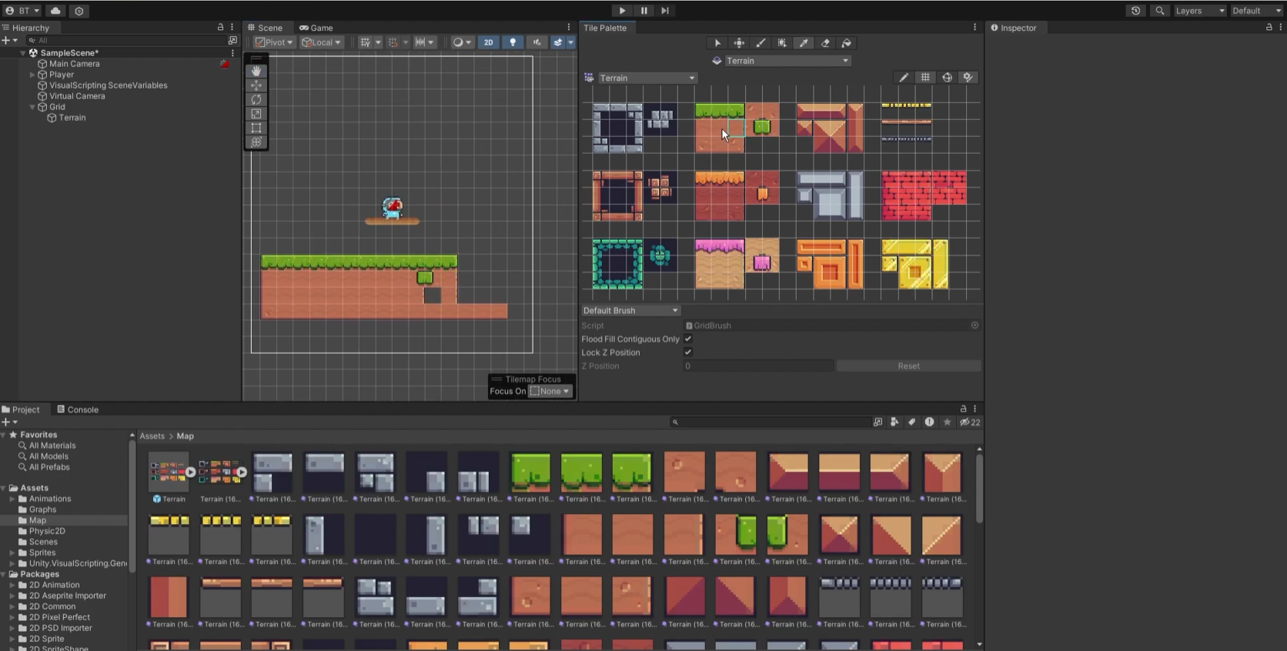This screenshot has height=651, width=1287.
Task: Open the Hierarchy search scene picker icon
Action: [232, 40]
